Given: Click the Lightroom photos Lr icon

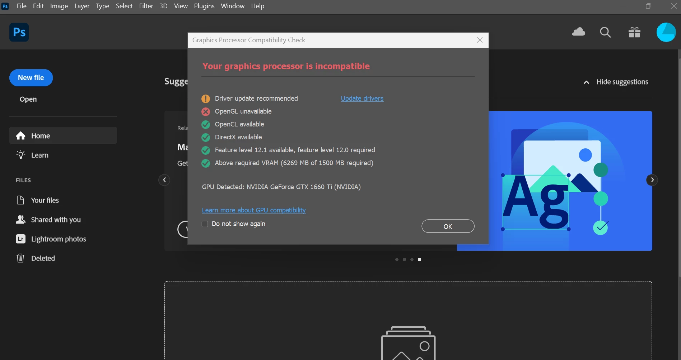Looking at the screenshot, I should (x=20, y=239).
